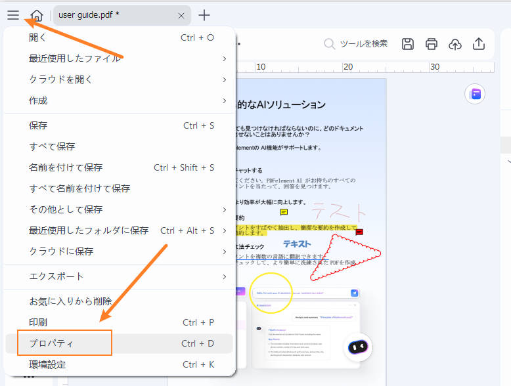Expand the 作成 submenu arrow
The height and width of the screenshot is (386, 511).
coord(224,100)
